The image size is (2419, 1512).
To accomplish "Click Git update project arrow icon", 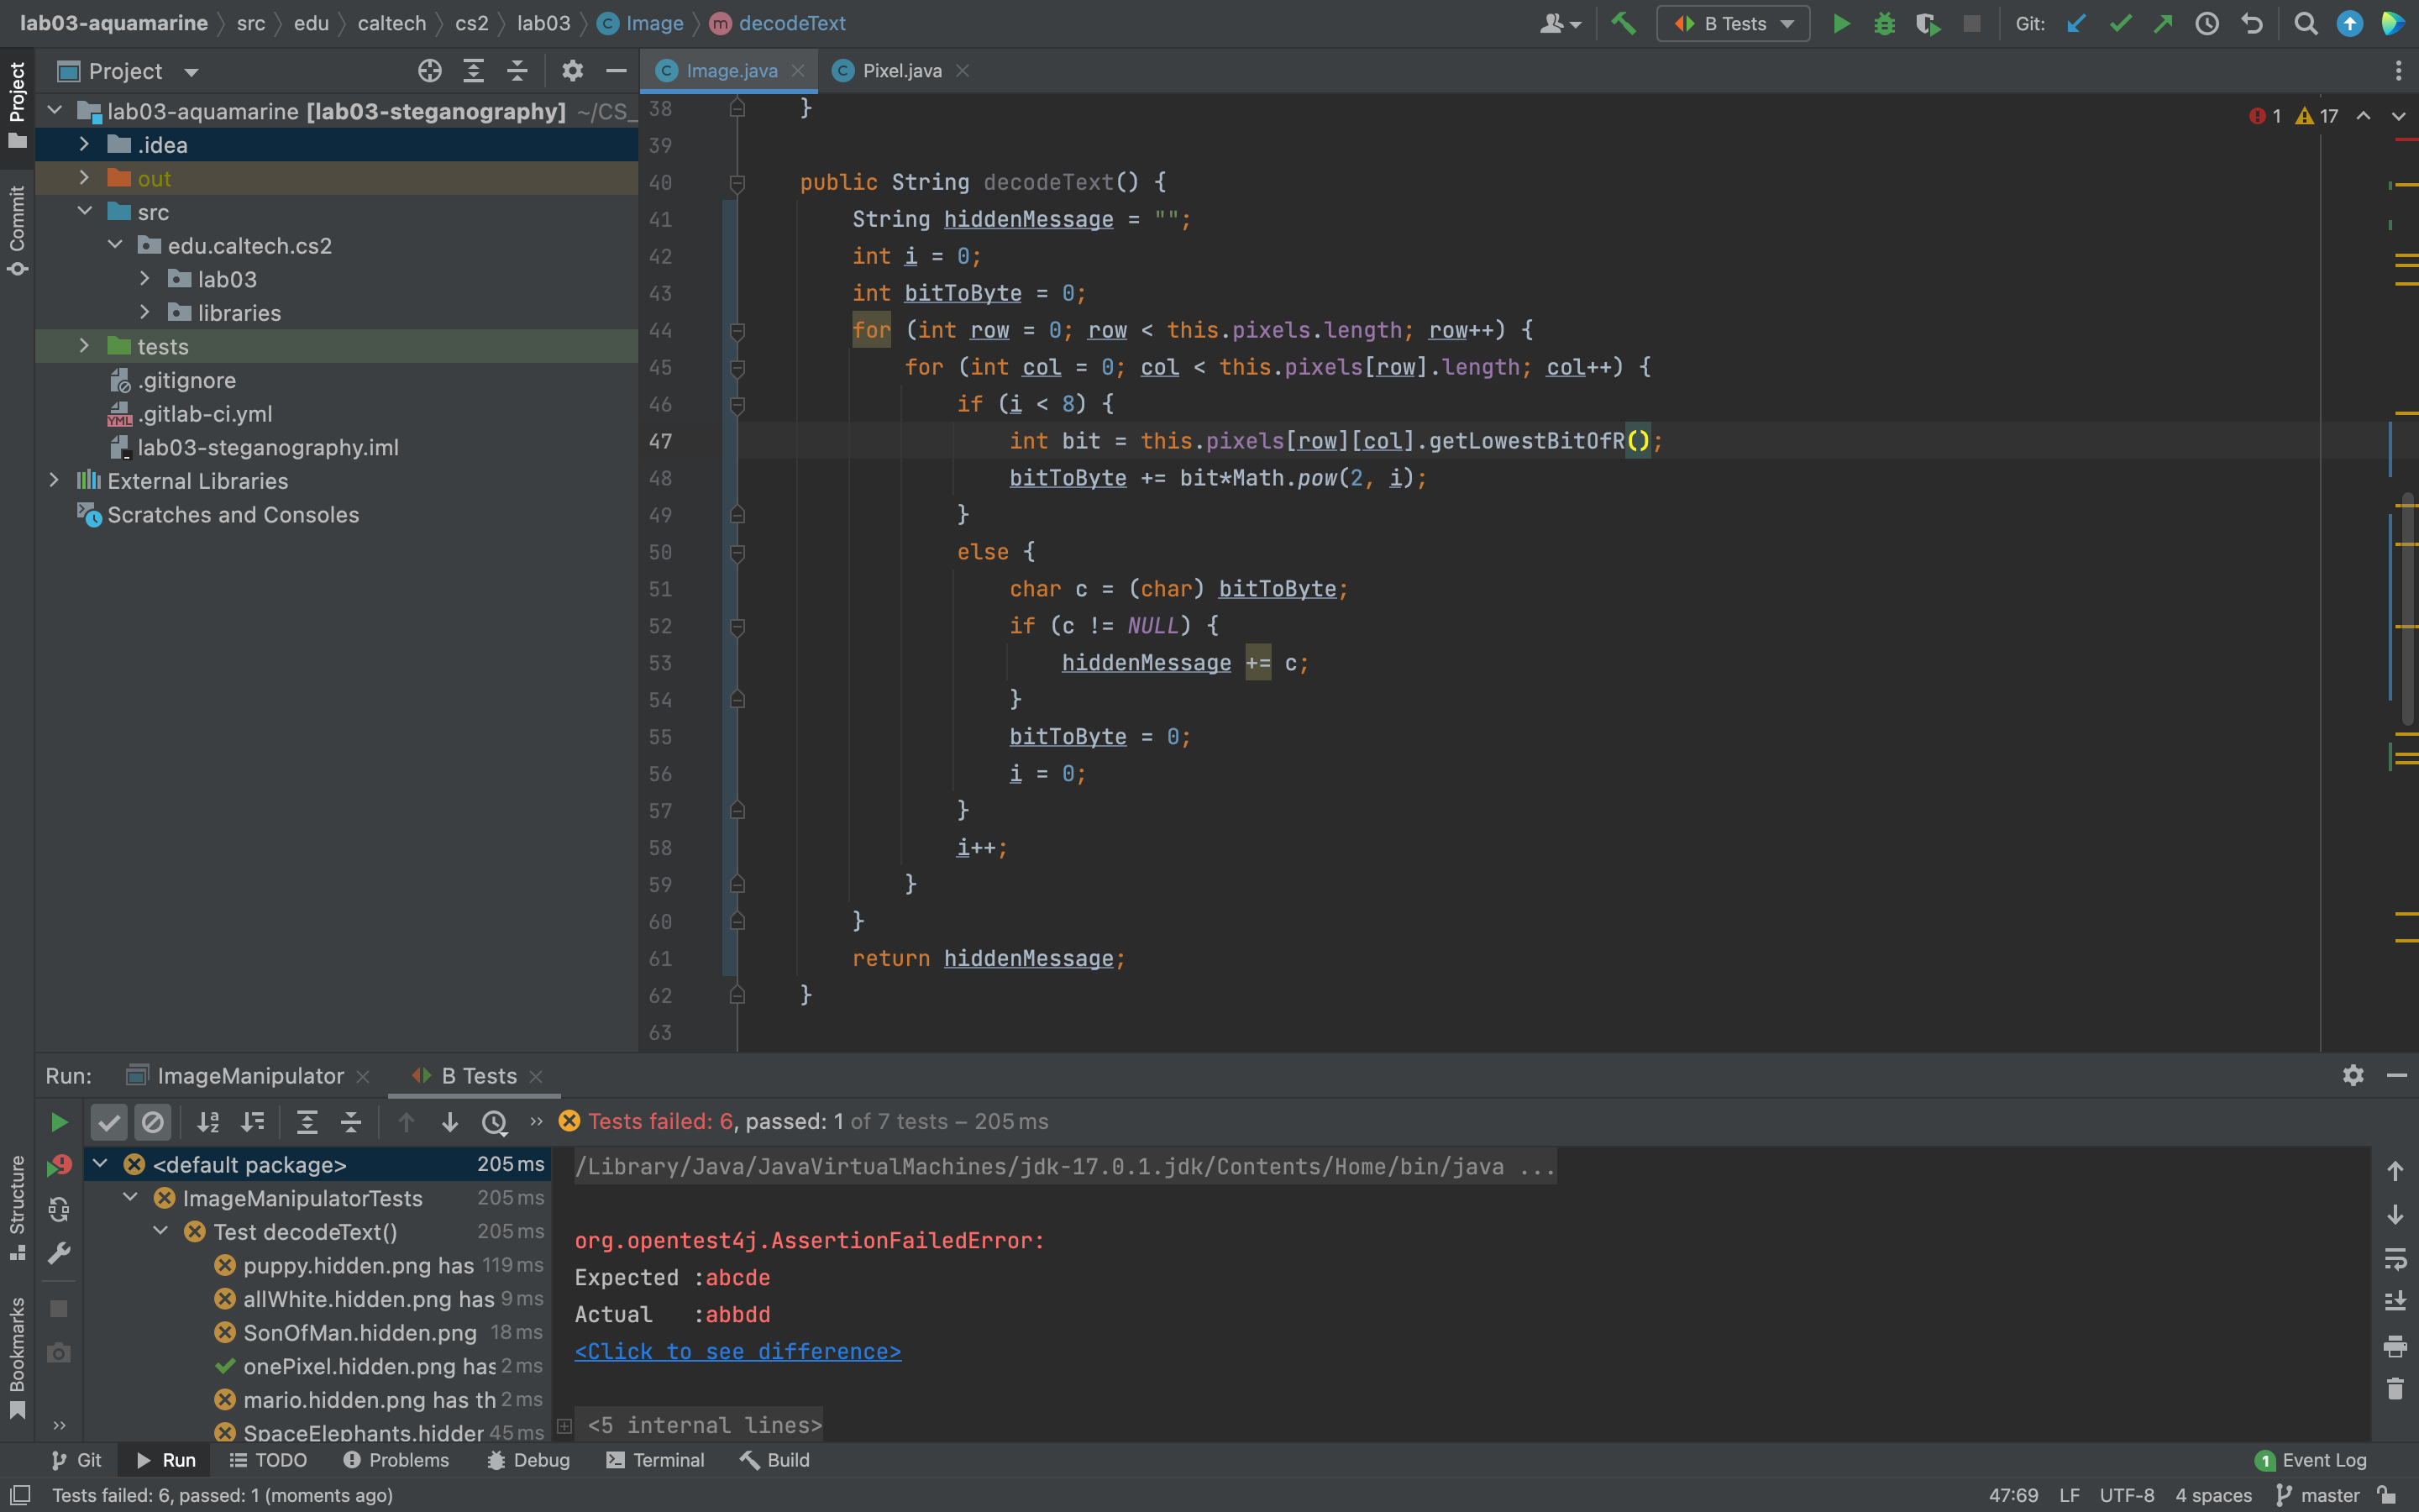I will (2076, 23).
